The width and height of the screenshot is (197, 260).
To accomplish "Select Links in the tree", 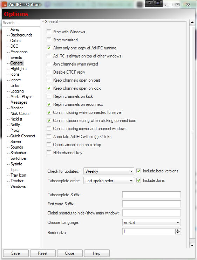I will (x=15, y=85).
